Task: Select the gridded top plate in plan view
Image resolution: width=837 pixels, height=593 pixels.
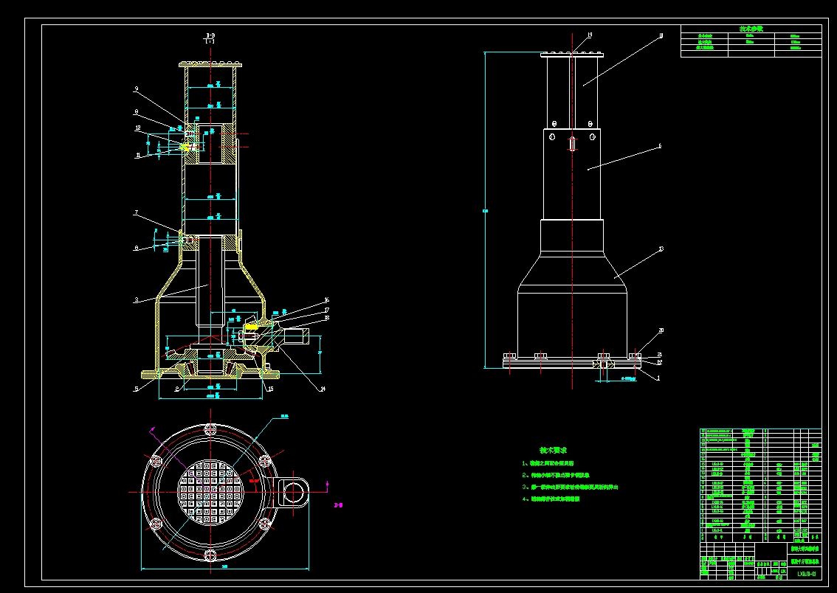Action: (x=211, y=492)
